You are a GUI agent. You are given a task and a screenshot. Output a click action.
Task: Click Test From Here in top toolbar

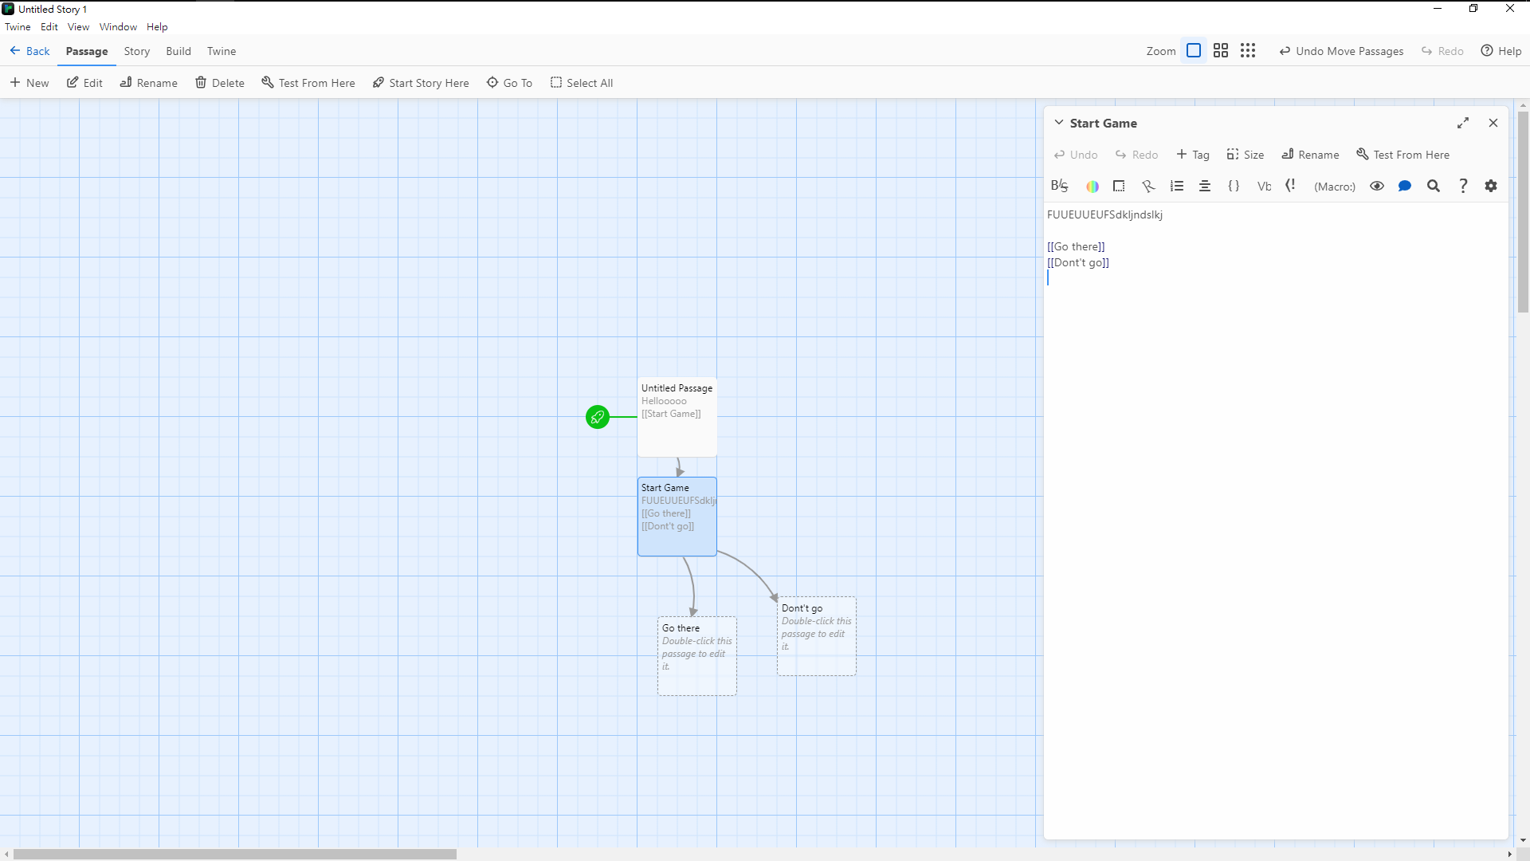pos(308,83)
